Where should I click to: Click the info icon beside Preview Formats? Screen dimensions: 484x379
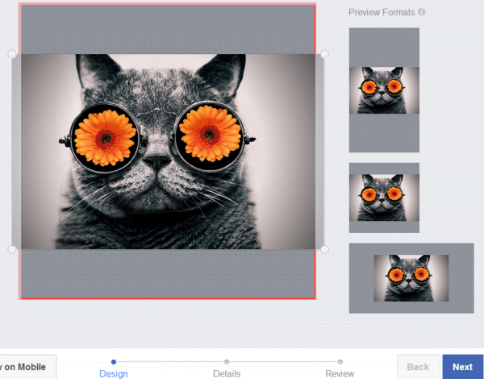[422, 12]
